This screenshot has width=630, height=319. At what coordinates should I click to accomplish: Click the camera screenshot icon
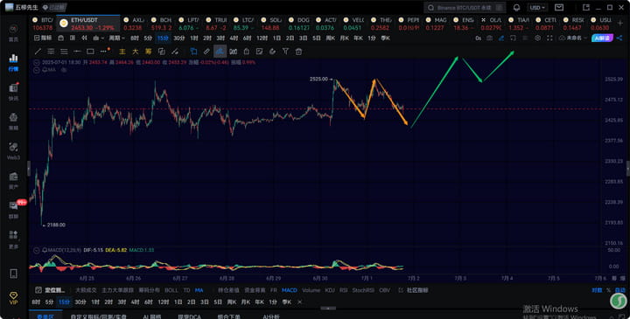489,38
